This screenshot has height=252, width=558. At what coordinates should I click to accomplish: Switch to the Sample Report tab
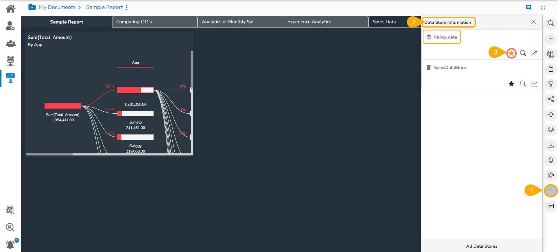(67, 22)
